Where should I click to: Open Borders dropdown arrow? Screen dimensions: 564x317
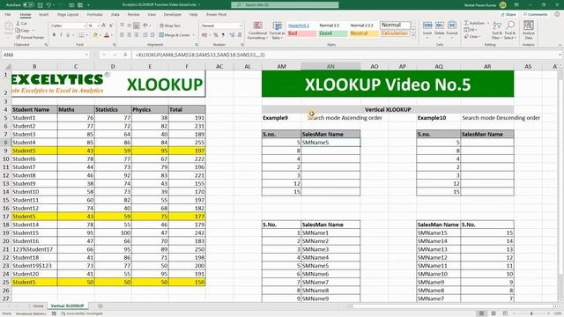[86, 35]
